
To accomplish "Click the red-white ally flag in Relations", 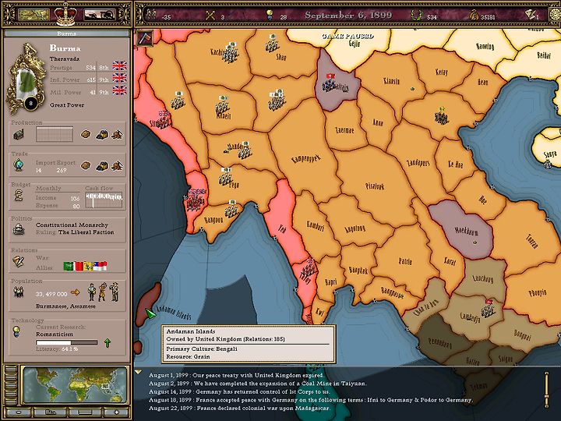I will 79,266.
